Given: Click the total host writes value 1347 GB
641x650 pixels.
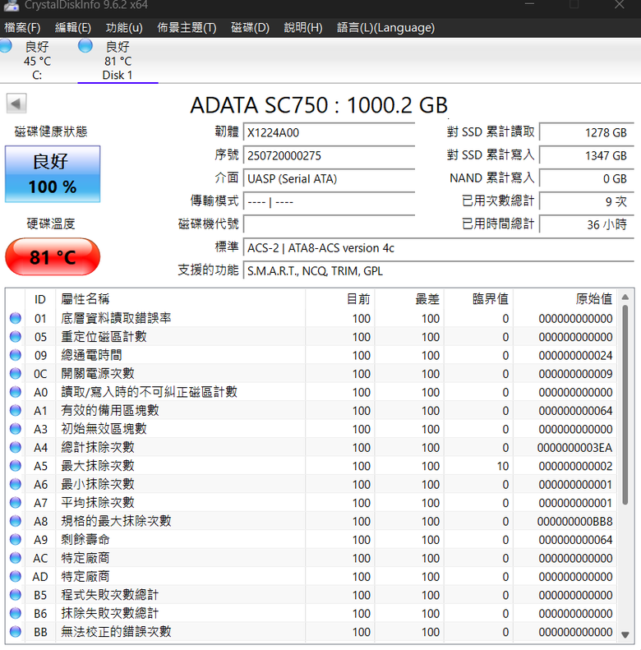Looking at the screenshot, I should click(587, 156).
